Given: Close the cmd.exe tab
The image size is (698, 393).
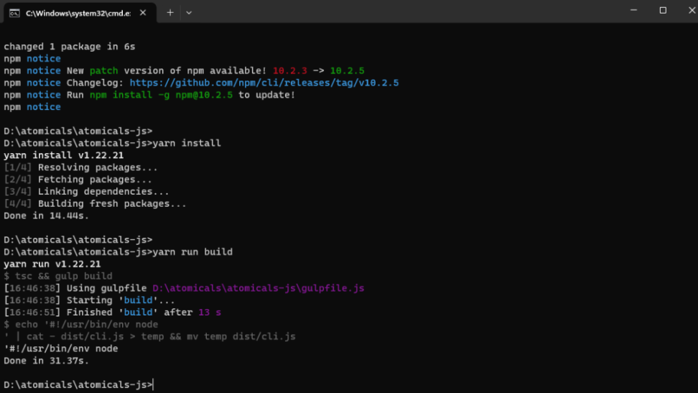Looking at the screenshot, I should point(143,13).
